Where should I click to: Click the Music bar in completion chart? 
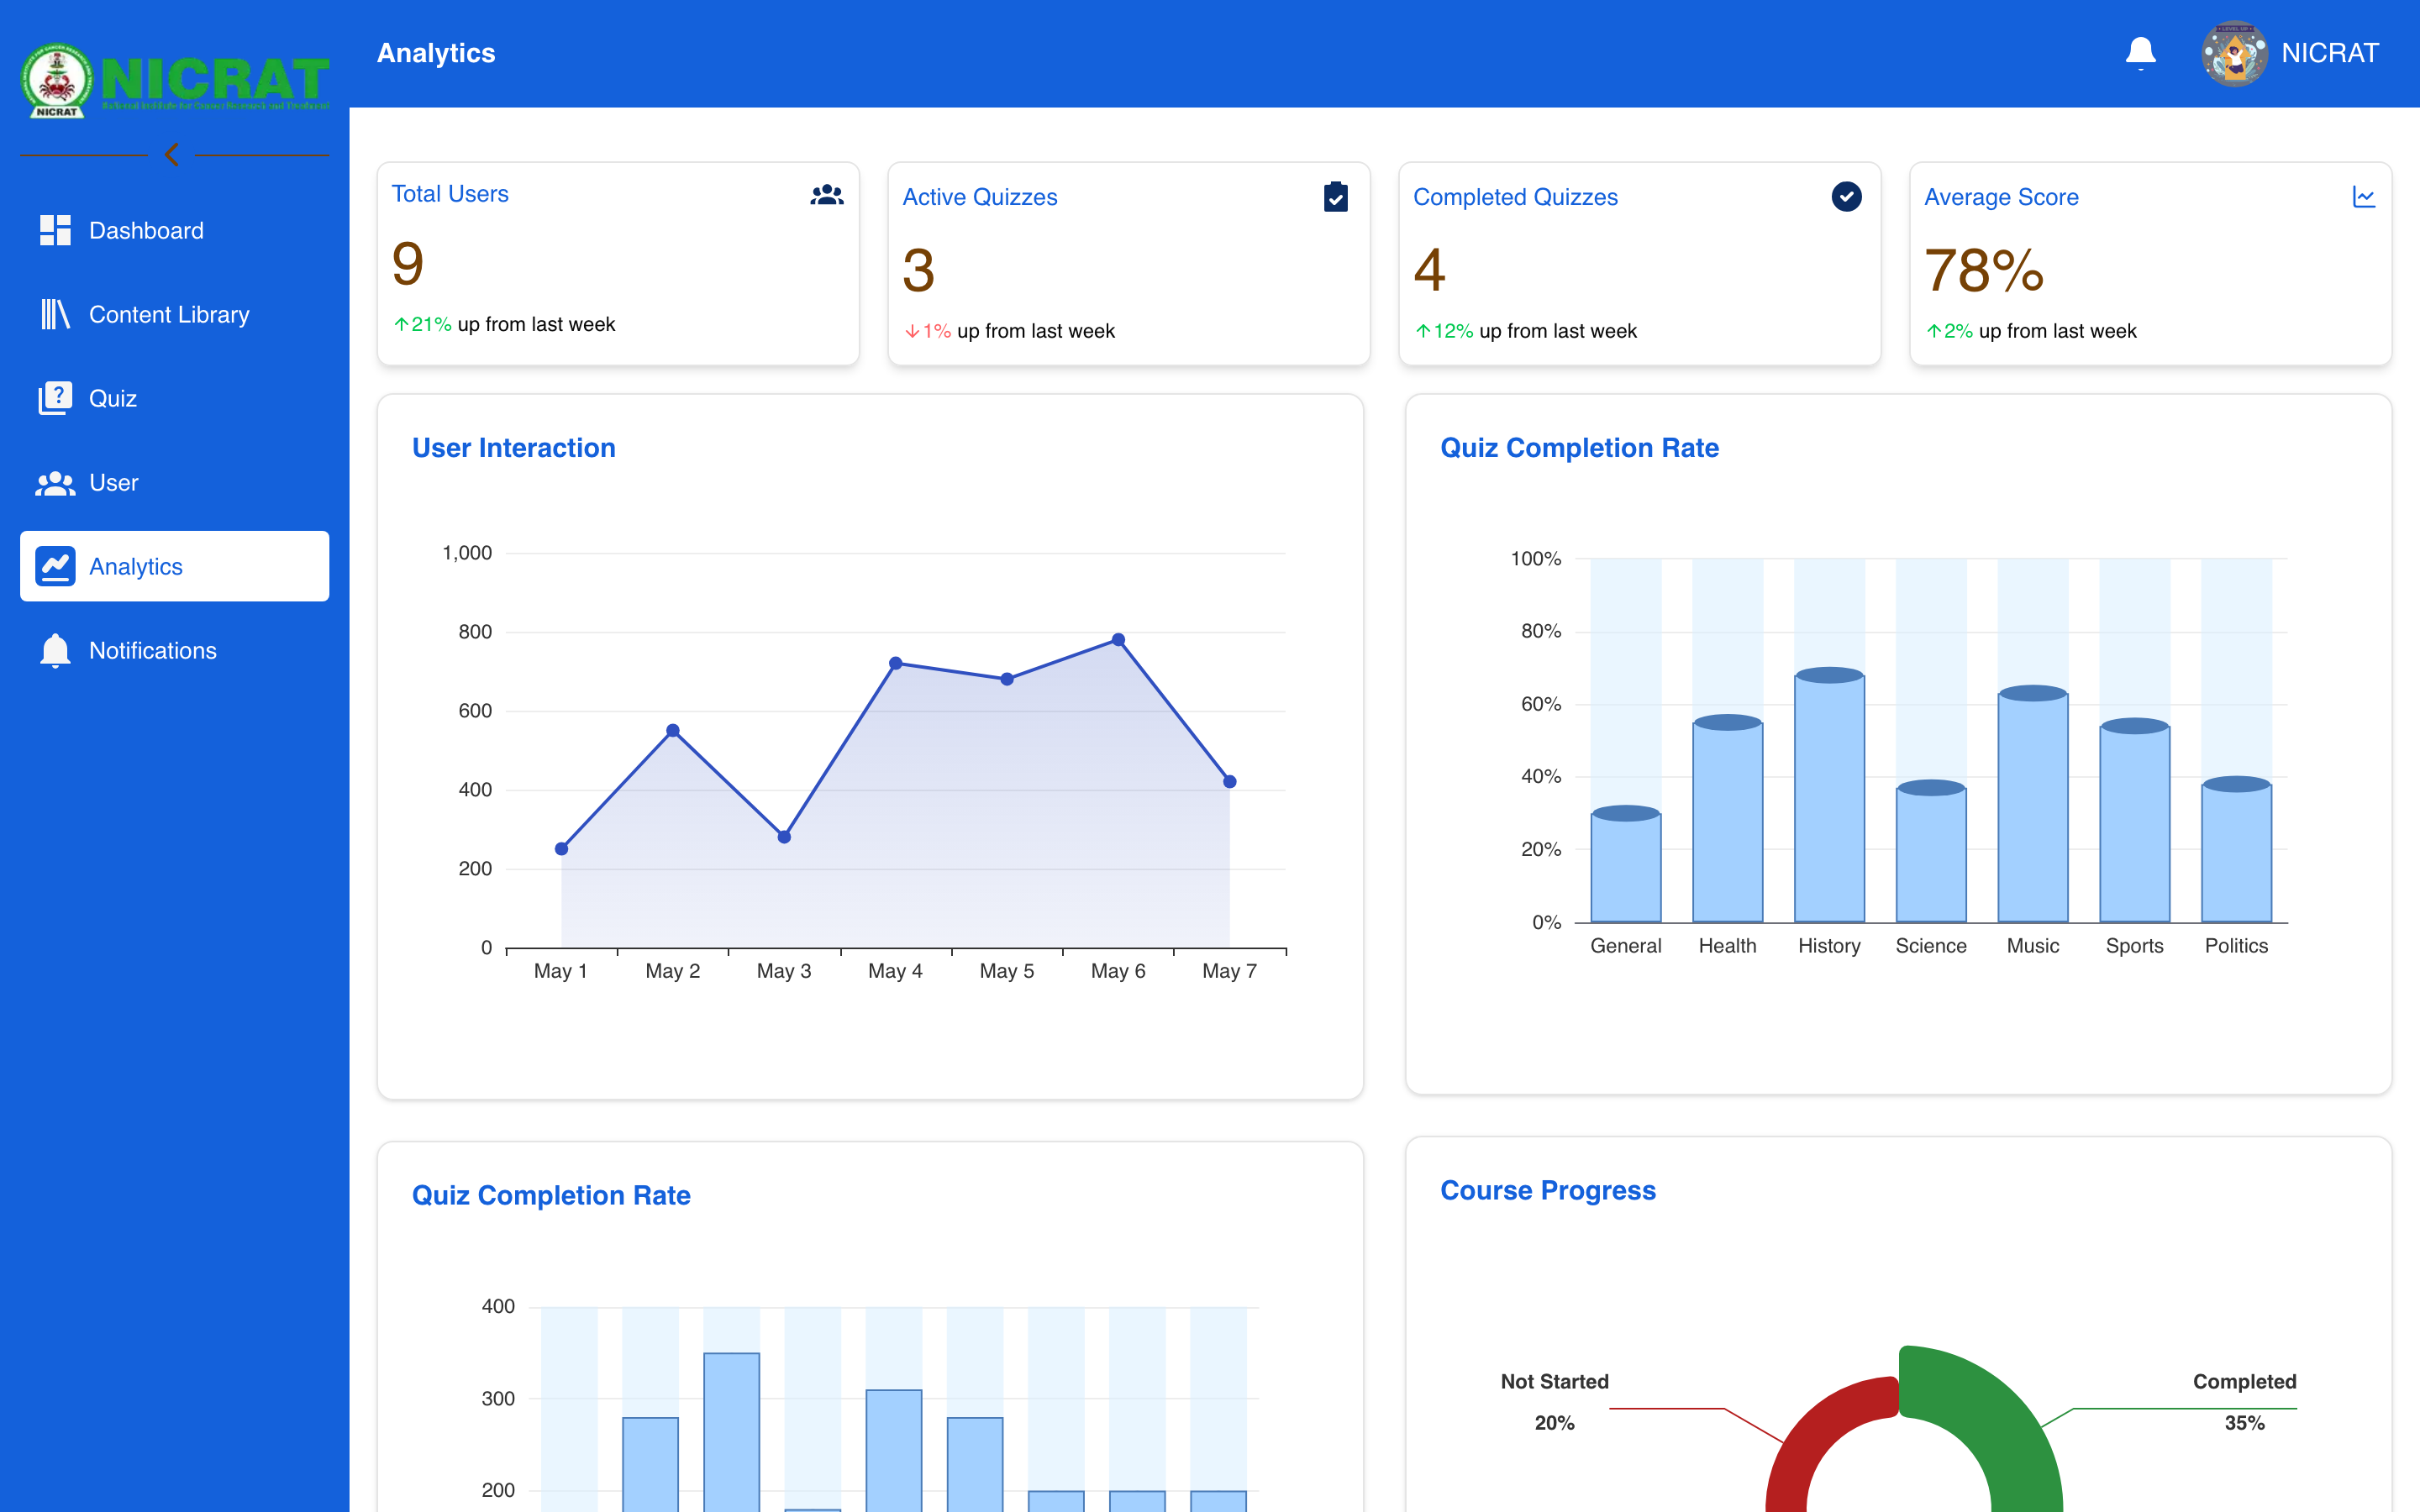[2033, 804]
